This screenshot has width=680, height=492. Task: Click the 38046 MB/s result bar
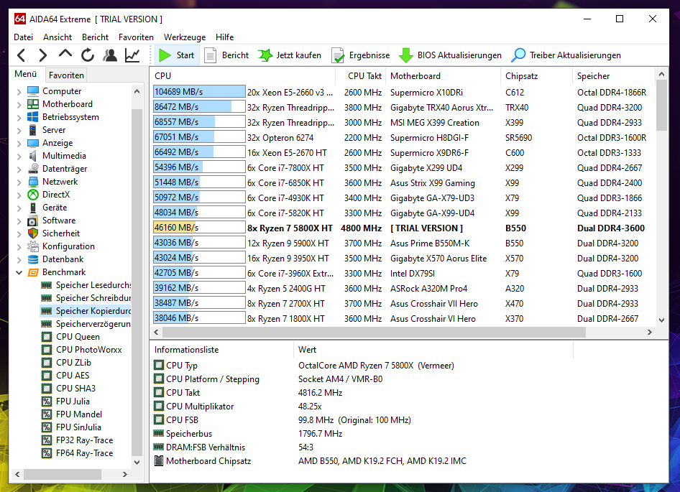199,318
